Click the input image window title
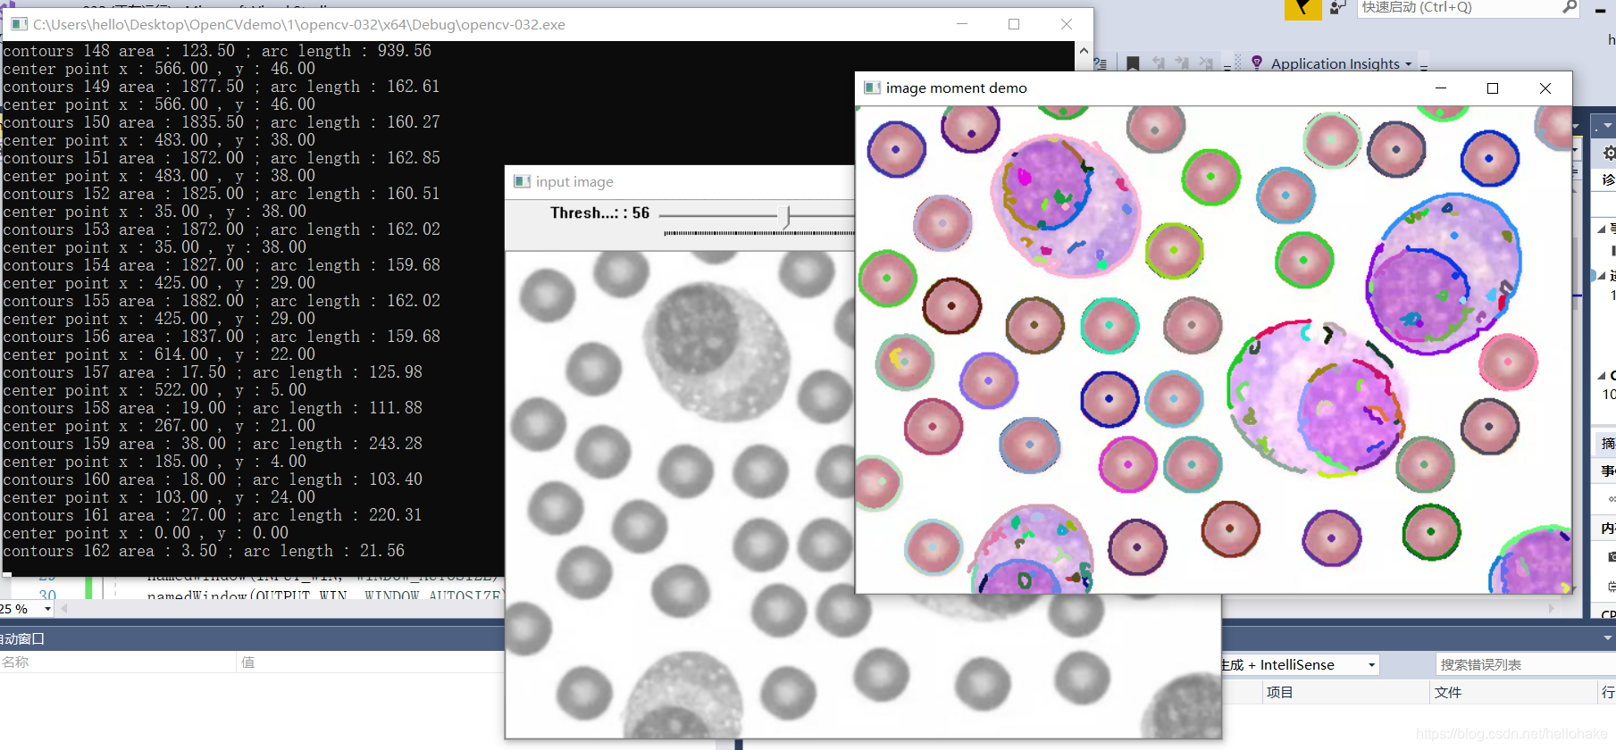1616x750 pixels. pyautogui.click(x=574, y=181)
